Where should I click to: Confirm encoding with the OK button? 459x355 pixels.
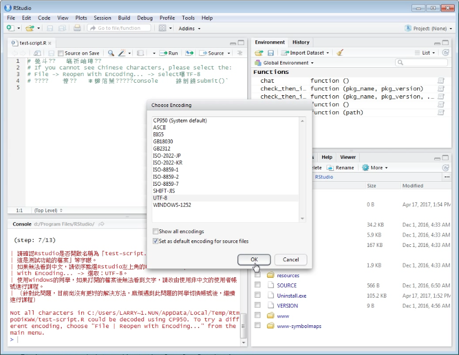pyautogui.click(x=254, y=260)
